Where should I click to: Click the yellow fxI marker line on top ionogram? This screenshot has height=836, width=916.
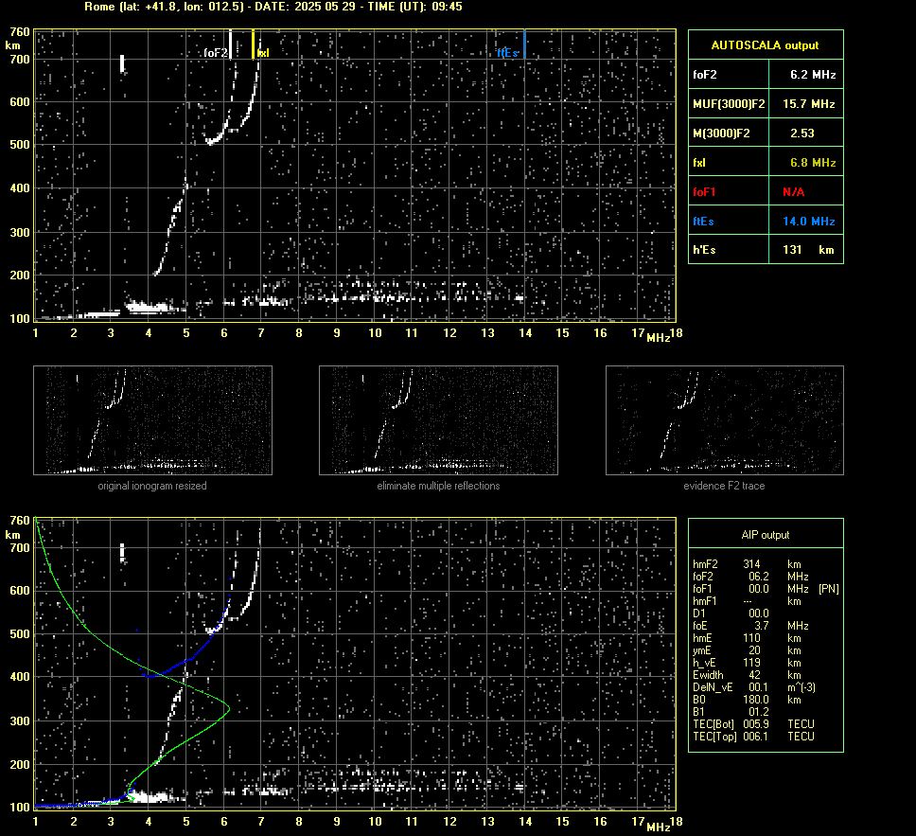253,44
